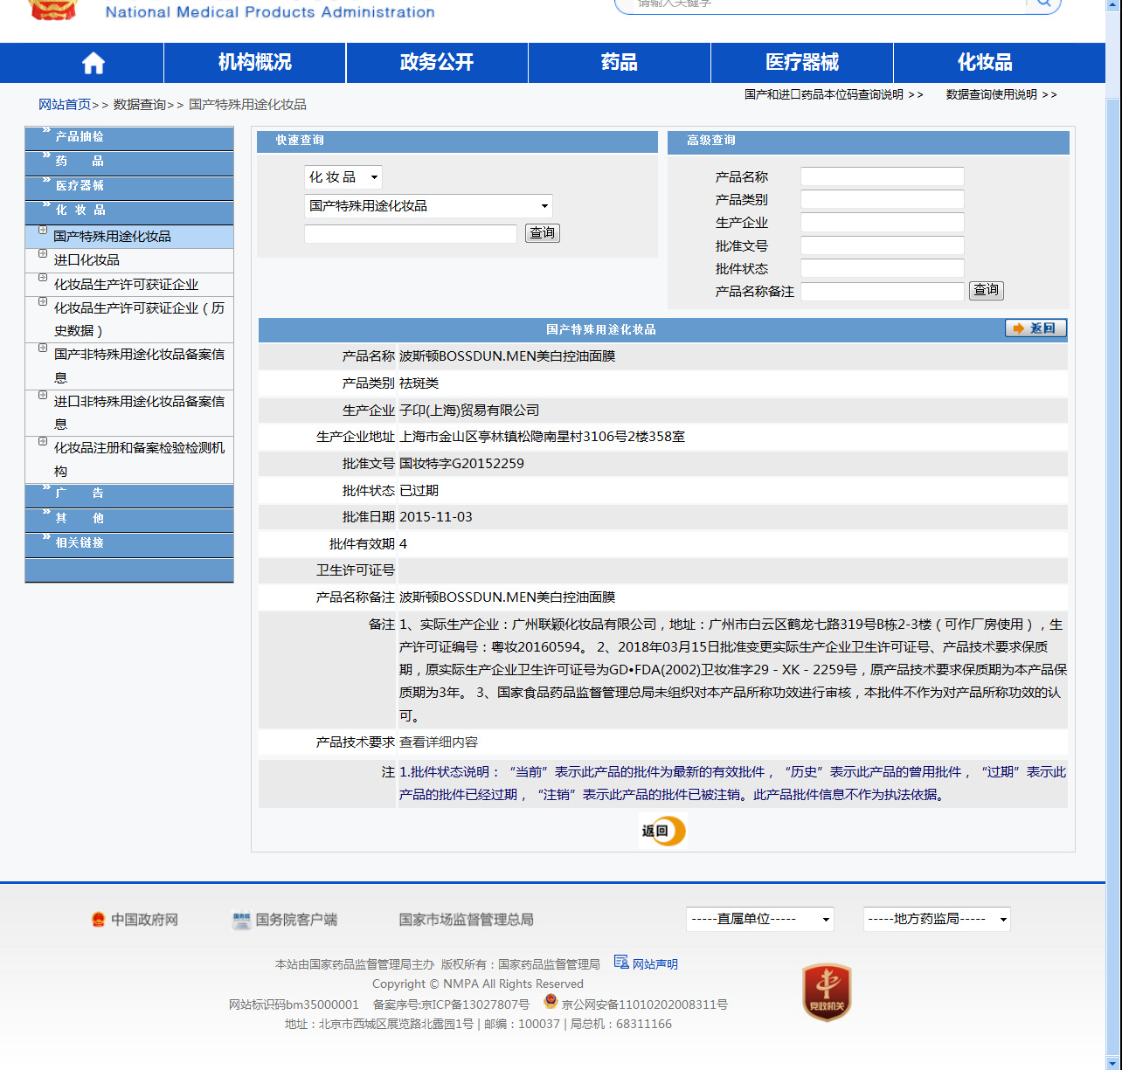Click the 国务院客户端 logo icon
The image size is (1122, 1070).
(241, 920)
